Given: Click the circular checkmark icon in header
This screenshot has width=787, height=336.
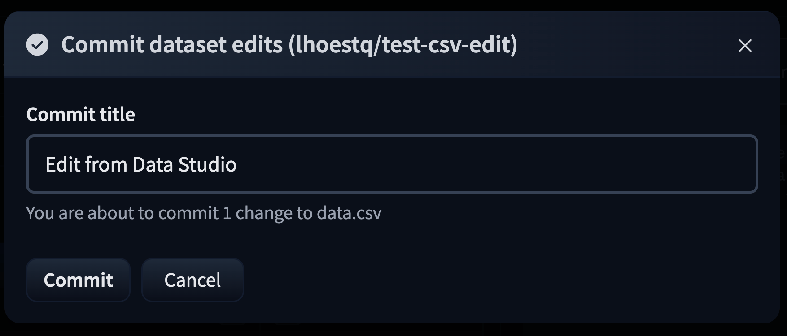Looking at the screenshot, I should (x=38, y=45).
